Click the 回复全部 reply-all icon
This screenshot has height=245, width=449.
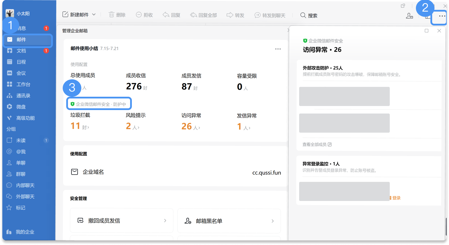pos(193,15)
